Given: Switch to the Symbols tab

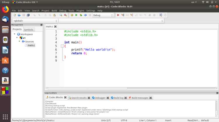Looking at the screenshot, I should (29, 30).
